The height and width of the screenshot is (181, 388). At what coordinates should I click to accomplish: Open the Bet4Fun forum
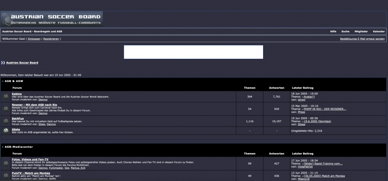(x=18, y=119)
